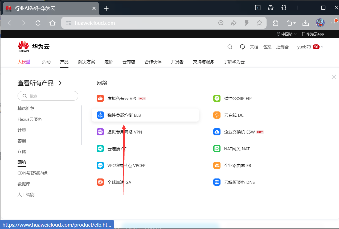Image resolution: width=339 pixels, height=229 pixels.
Task: Open the 产品 nav menu
Action: pyautogui.click(x=64, y=62)
